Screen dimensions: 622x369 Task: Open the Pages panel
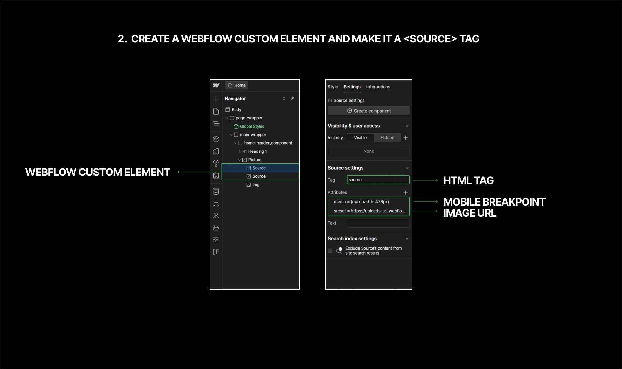click(216, 111)
